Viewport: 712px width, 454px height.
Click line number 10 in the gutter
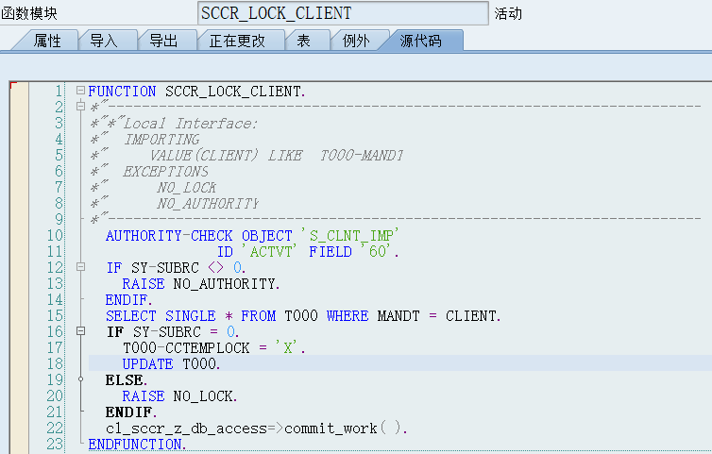[55, 235]
